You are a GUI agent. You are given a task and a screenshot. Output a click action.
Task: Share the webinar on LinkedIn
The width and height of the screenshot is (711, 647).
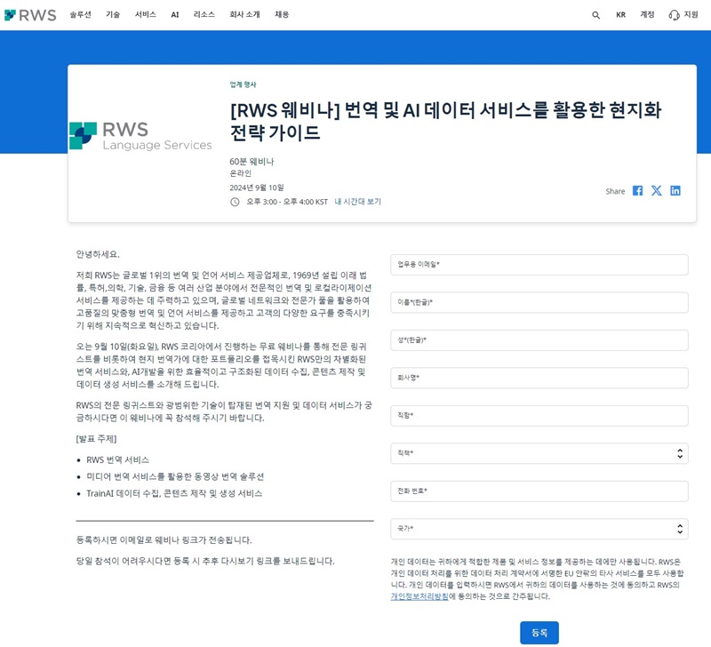(675, 191)
